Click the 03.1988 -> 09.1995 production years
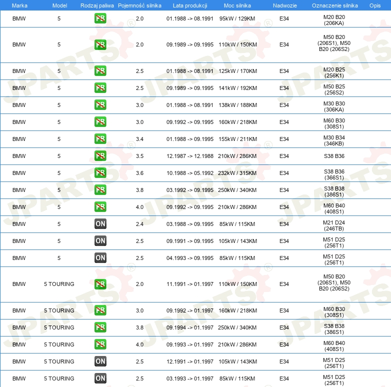This screenshot has width=391, height=387. [x=190, y=224]
